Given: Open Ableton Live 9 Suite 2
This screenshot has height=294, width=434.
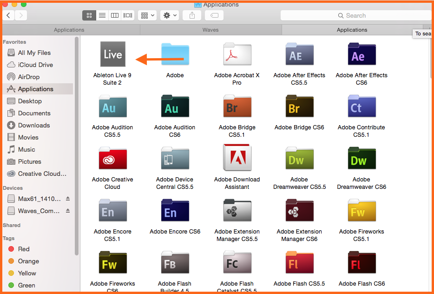Looking at the screenshot, I should [x=112, y=54].
